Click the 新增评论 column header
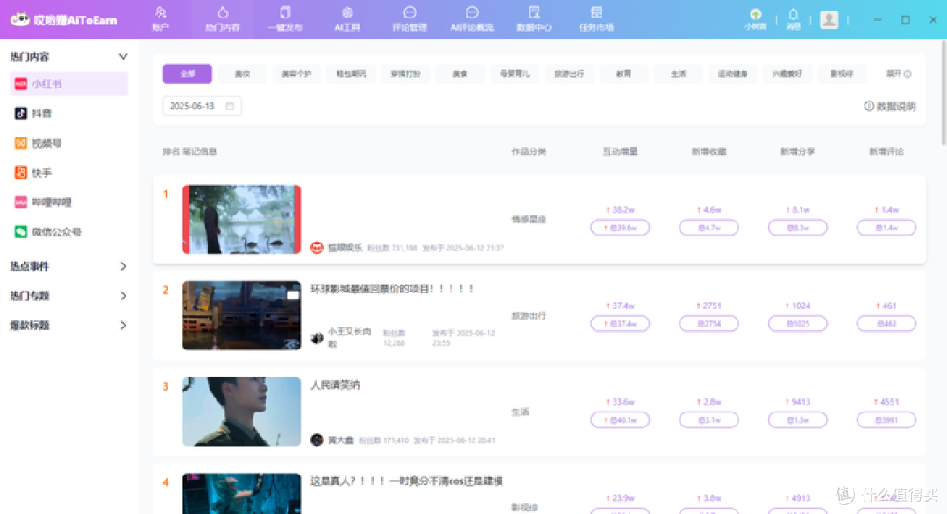 (886, 151)
